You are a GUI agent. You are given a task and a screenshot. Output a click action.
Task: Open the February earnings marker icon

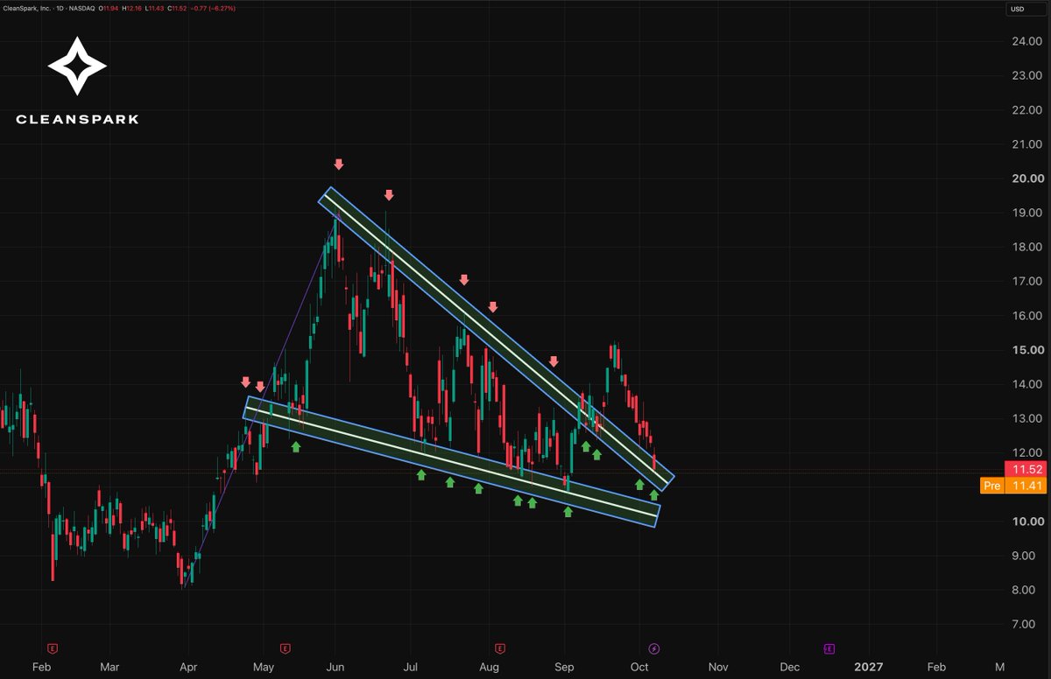point(53,648)
